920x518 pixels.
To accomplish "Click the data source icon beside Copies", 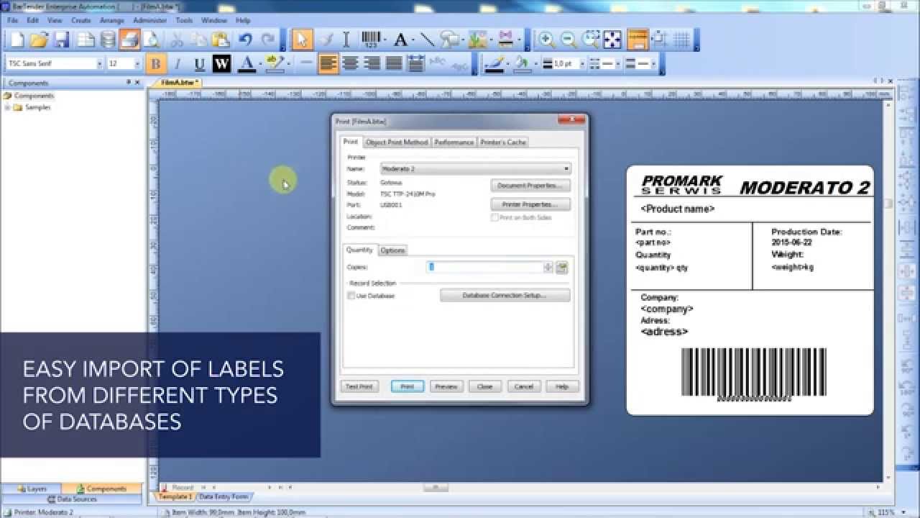I will (x=562, y=267).
